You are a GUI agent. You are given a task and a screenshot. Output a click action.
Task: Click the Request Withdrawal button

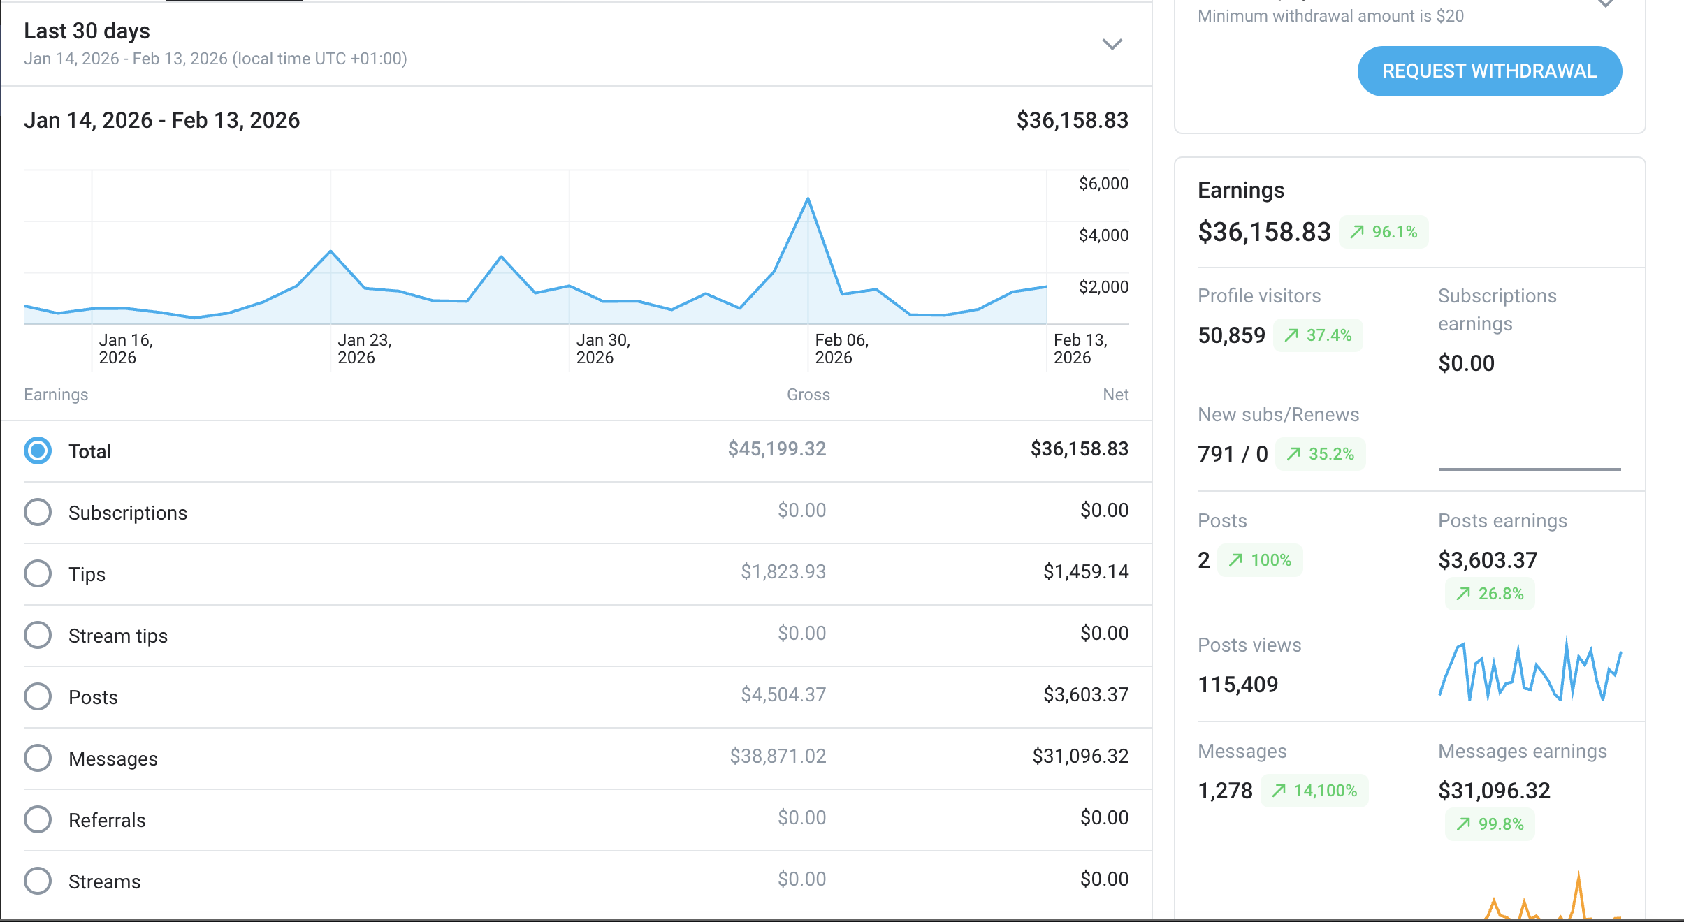pos(1489,71)
